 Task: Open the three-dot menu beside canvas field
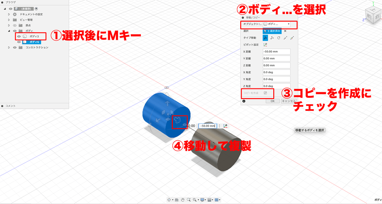click(x=219, y=126)
